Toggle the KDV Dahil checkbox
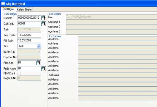The width and height of the screenshot is (157, 107). [19, 73]
